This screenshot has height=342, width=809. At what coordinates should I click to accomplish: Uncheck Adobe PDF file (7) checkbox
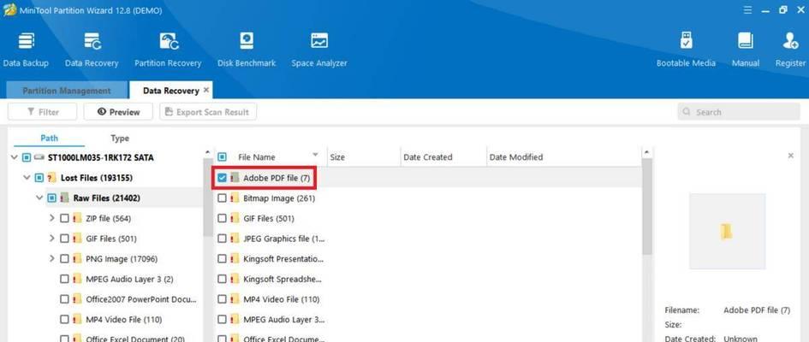pos(222,178)
